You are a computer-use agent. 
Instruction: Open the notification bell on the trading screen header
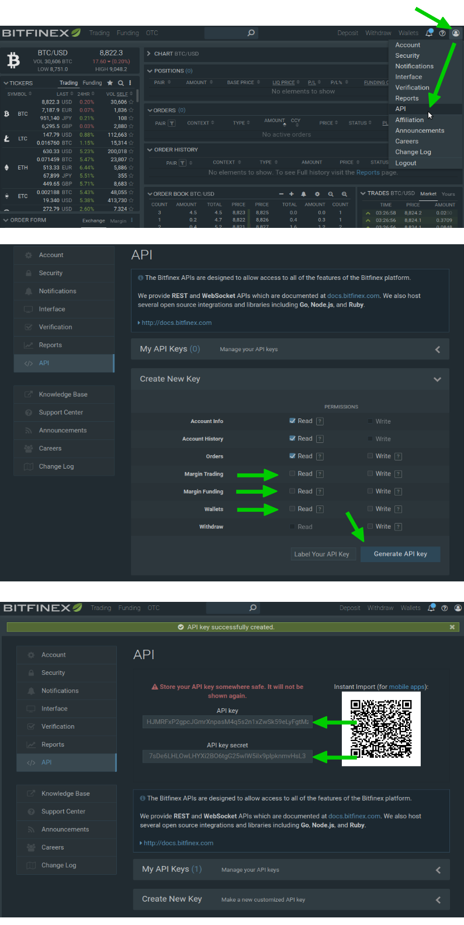point(430,33)
